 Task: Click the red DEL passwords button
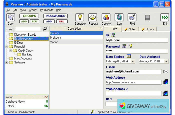61,21
